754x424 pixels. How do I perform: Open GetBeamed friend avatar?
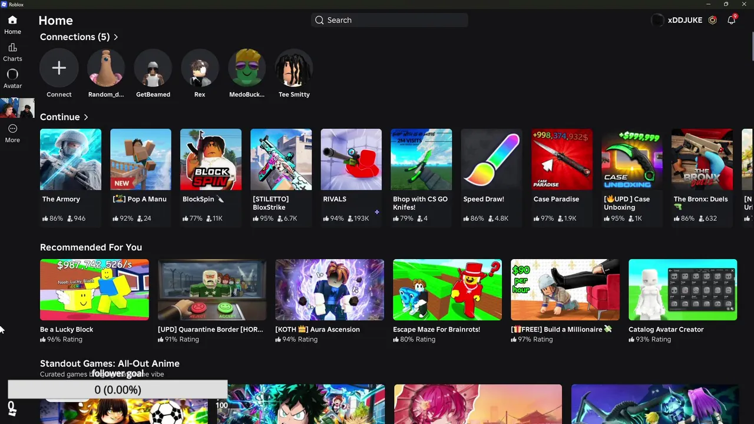pyautogui.click(x=153, y=68)
